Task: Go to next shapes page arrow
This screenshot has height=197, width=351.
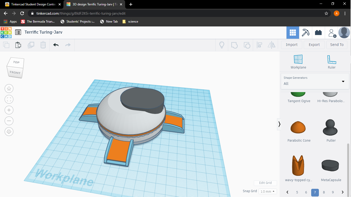Action: tap(343, 192)
